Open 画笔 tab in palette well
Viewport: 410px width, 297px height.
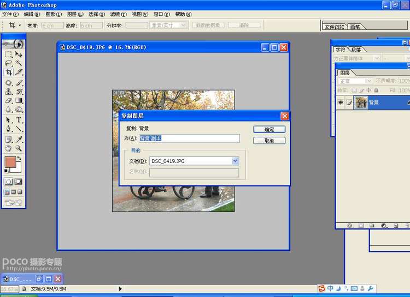(x=355, y=27)
